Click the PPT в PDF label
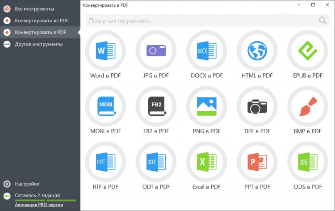Viewport: 335px width, 211px height. (x=257, y=186)
